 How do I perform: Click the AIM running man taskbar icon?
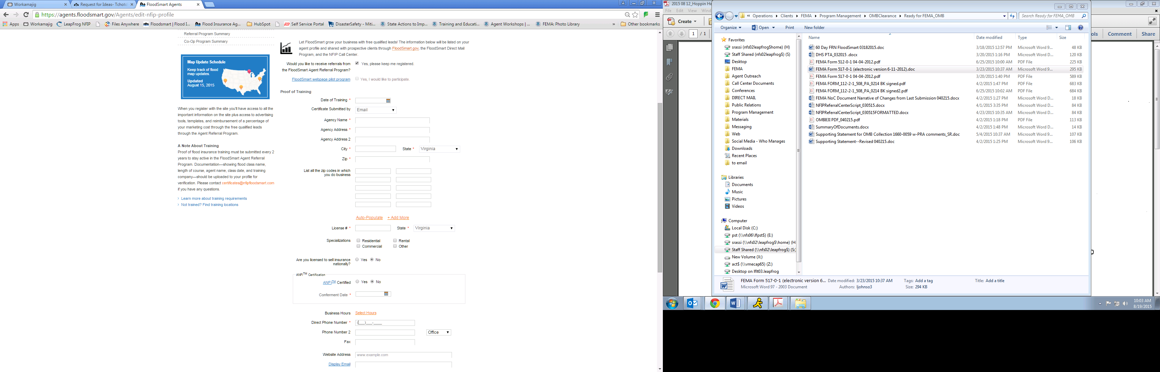(757, 303)
